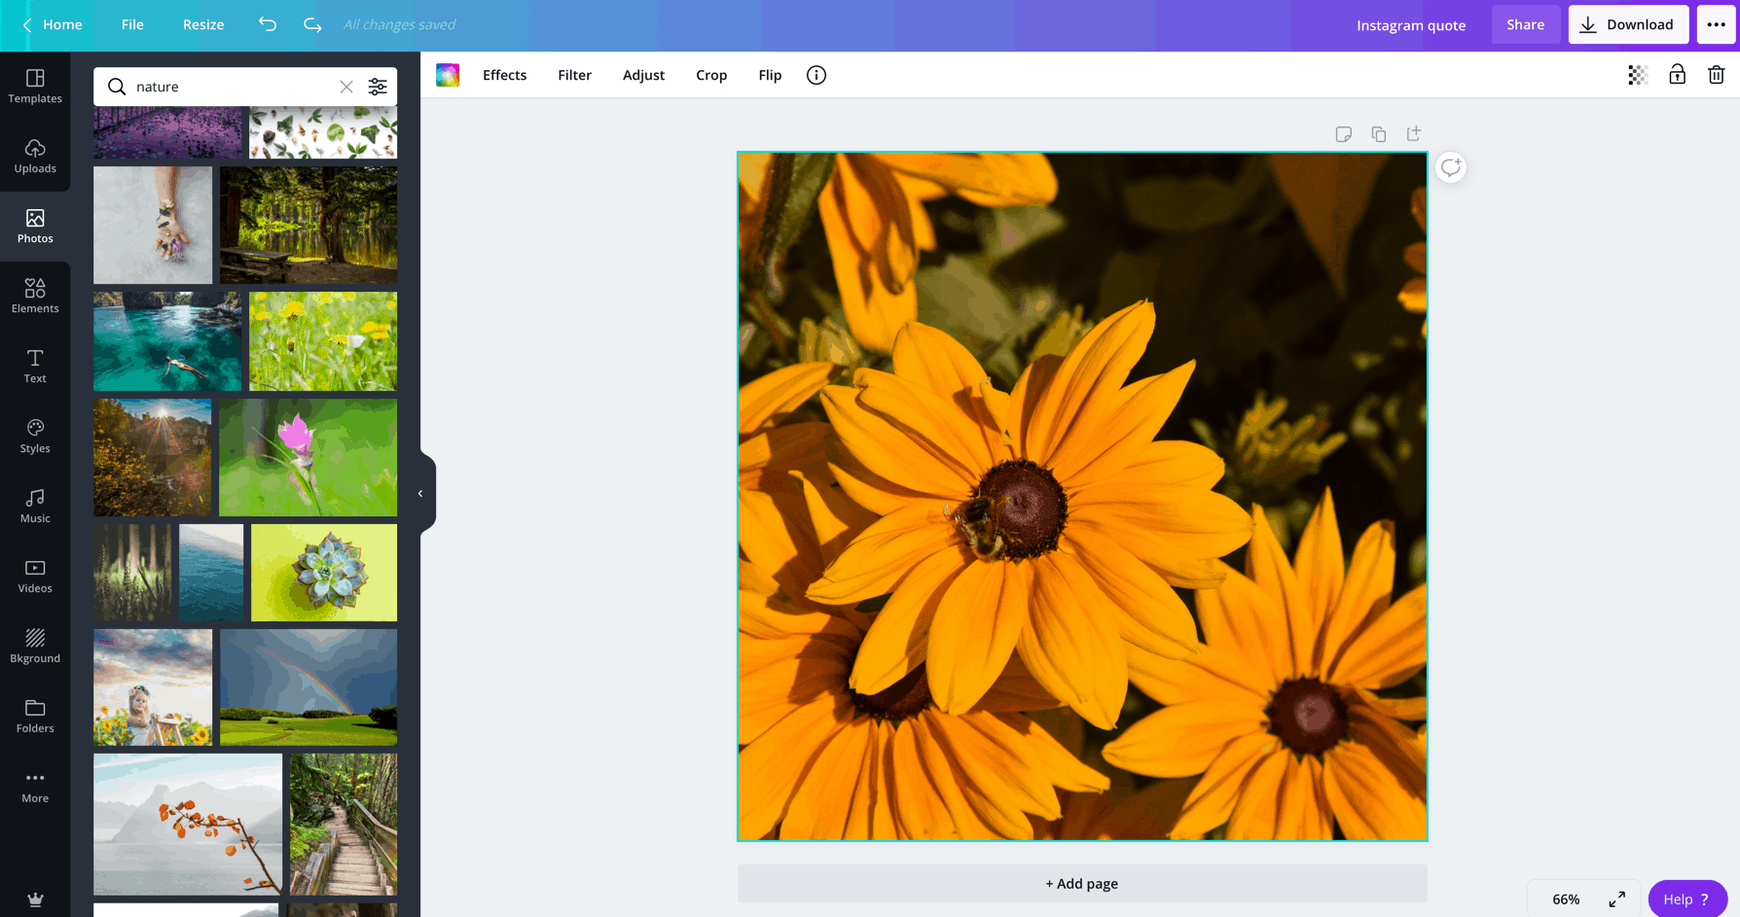This screenshot has width=1740, height=917.
Task: Click the crown Pro icon
Action: click(x=35, y=899)
